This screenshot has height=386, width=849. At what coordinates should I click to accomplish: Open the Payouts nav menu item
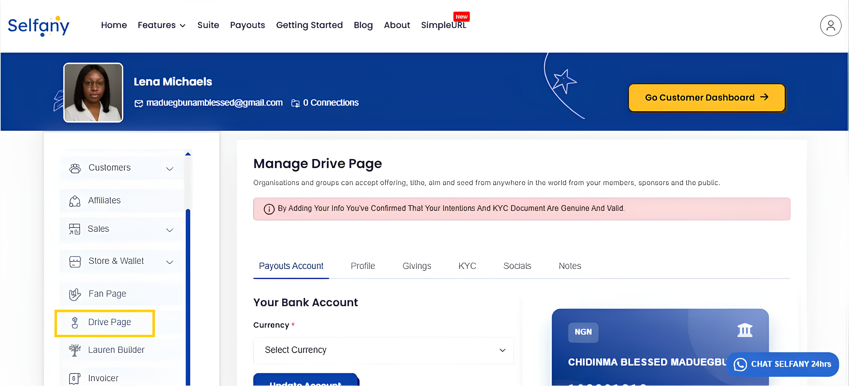pyautogui.click(x=247, y=25)
